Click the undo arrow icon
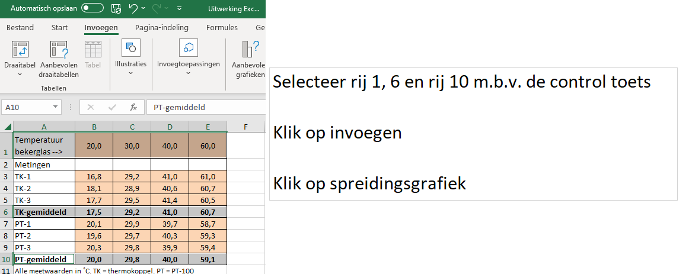Screen dimensions: 692x274 click(x=133, y=9)
